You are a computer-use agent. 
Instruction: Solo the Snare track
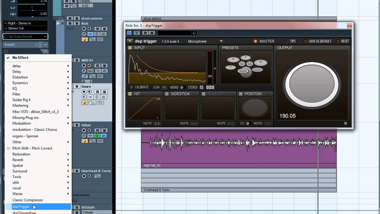tap(77, 86)
